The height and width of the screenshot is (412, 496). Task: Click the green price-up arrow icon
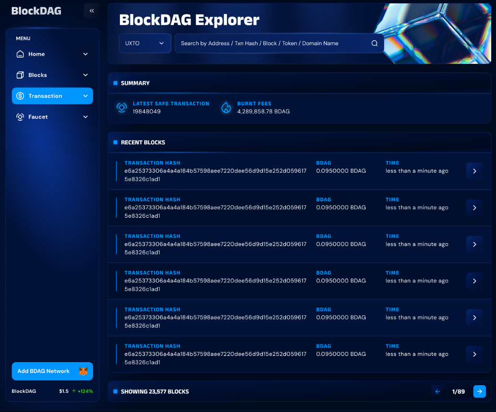click(x=74, y=391)
